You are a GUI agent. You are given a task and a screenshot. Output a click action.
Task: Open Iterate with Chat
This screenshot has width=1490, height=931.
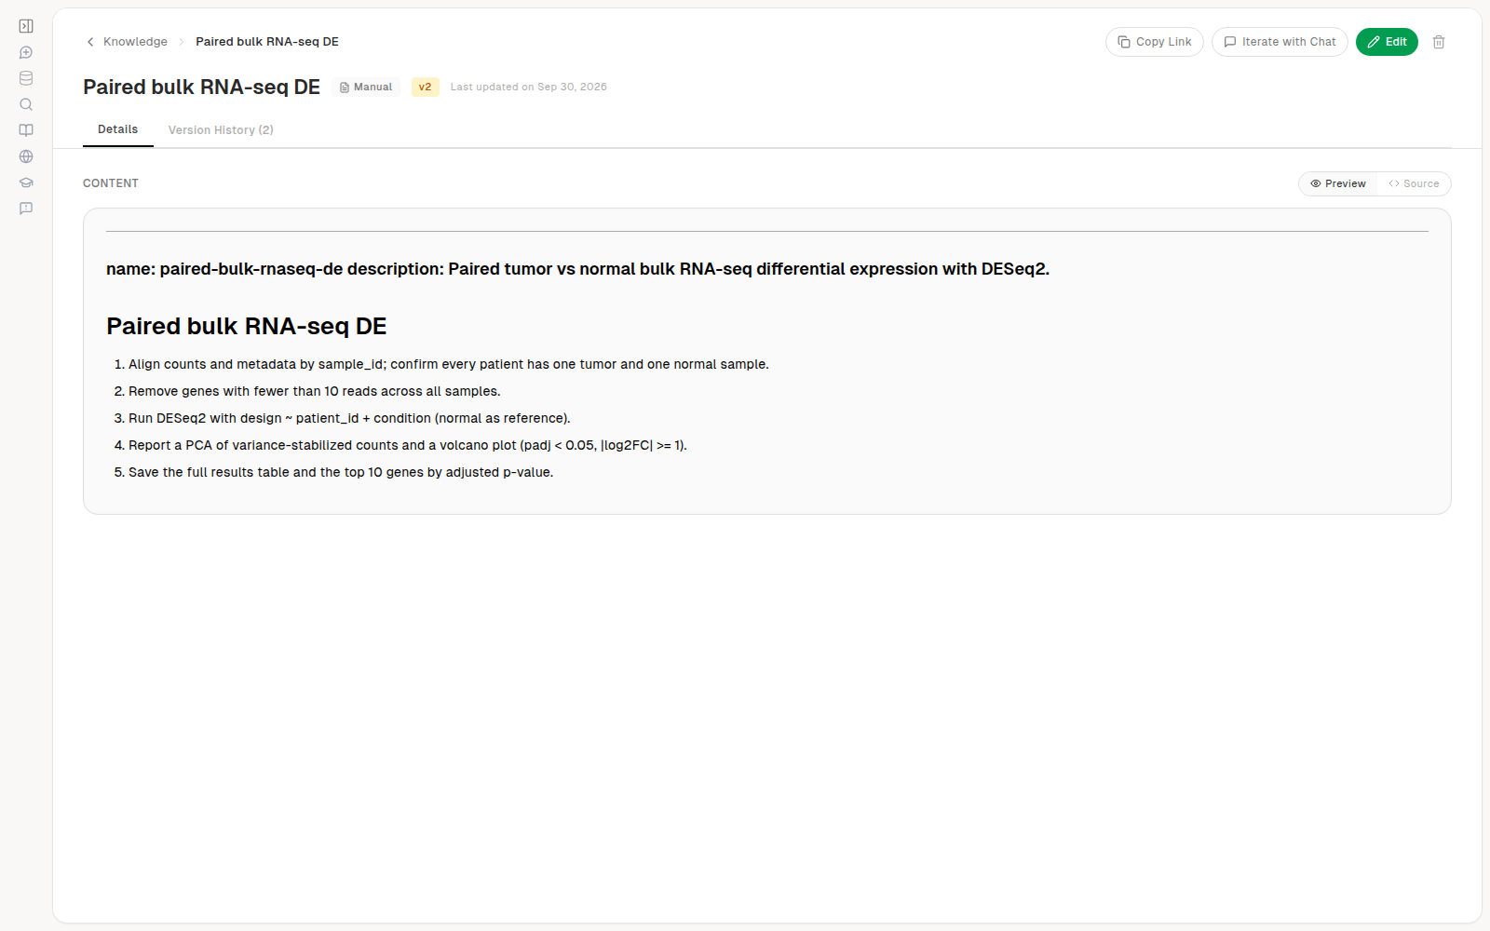[x=1280, y=42]
